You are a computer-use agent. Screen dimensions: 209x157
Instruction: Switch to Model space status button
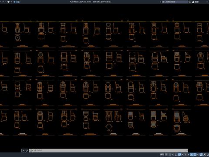162,154
